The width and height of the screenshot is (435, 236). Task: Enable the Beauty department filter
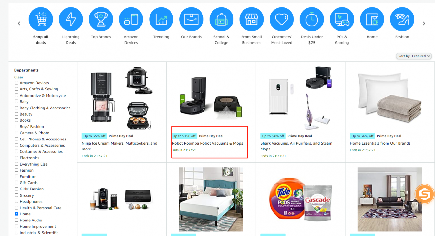[x=16, y=114]
